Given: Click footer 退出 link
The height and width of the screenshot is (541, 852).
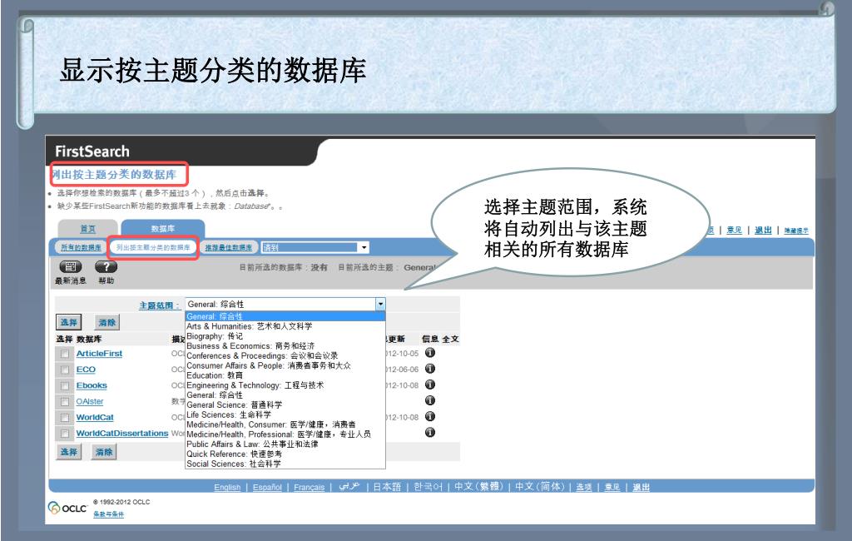Looking at the screenshot, I should 641,487.
